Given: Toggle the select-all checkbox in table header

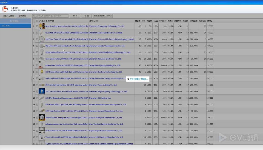Looking at the screenshot, I should click(37, 21).
